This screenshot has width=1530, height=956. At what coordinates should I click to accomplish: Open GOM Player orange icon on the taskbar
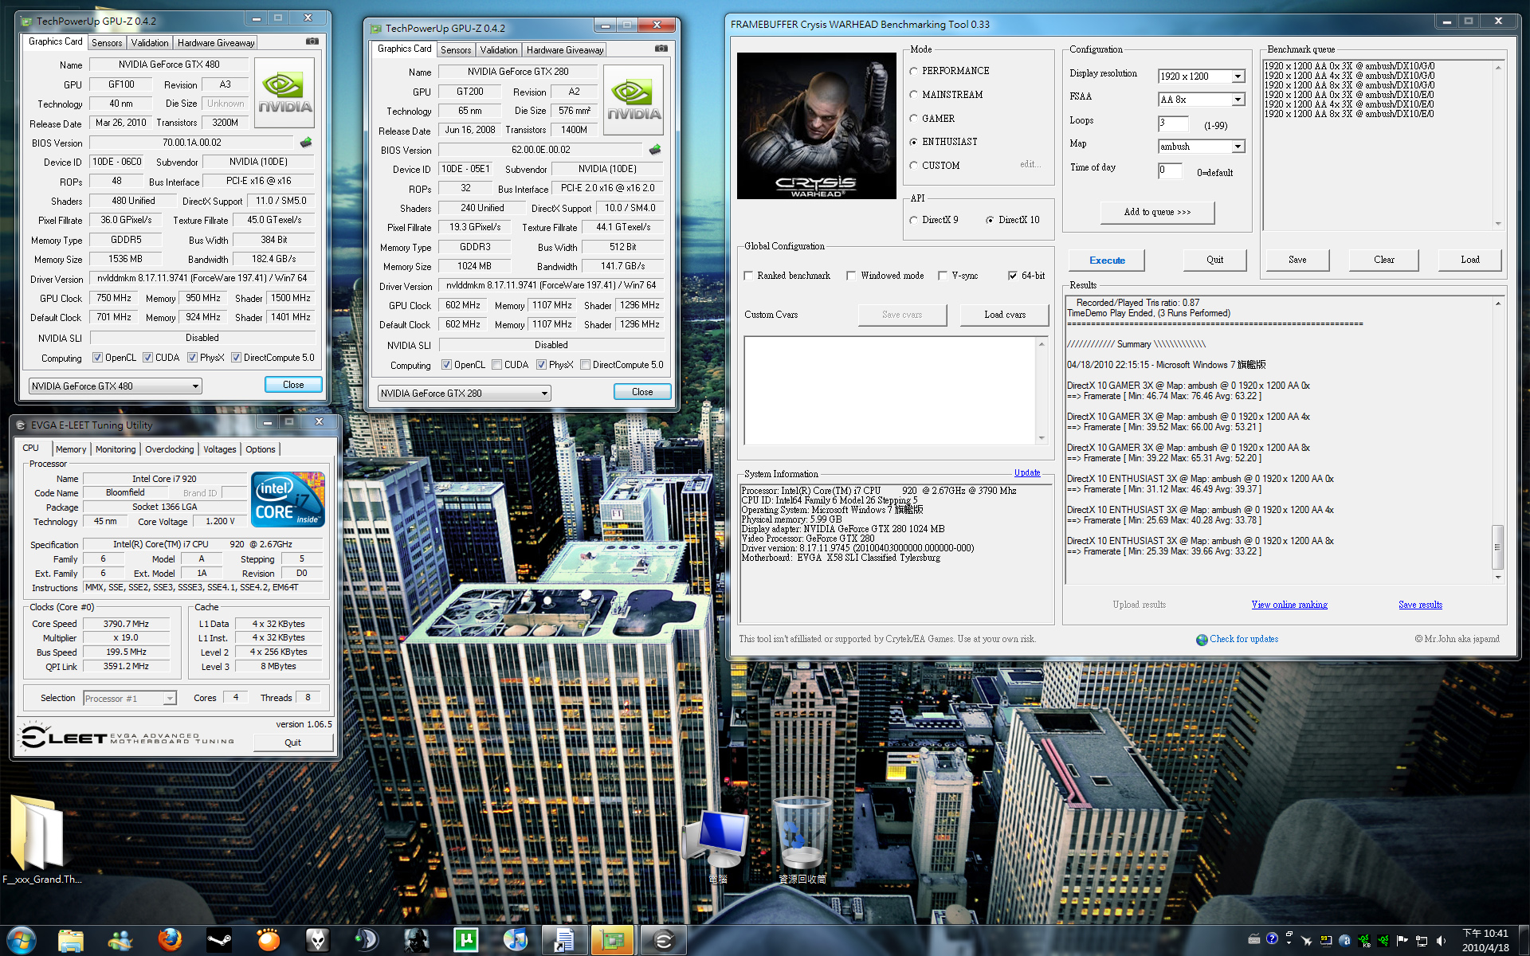click(x=269, y=941)
